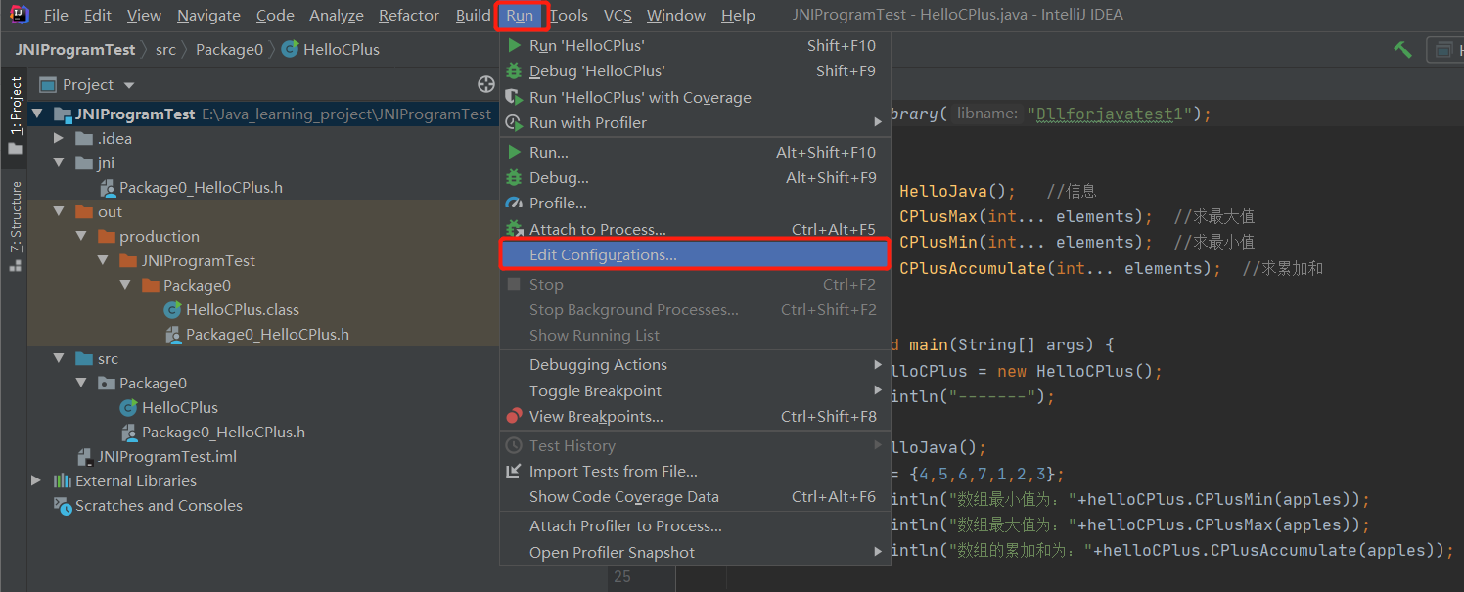Open the Tools menu

(569, 15)
